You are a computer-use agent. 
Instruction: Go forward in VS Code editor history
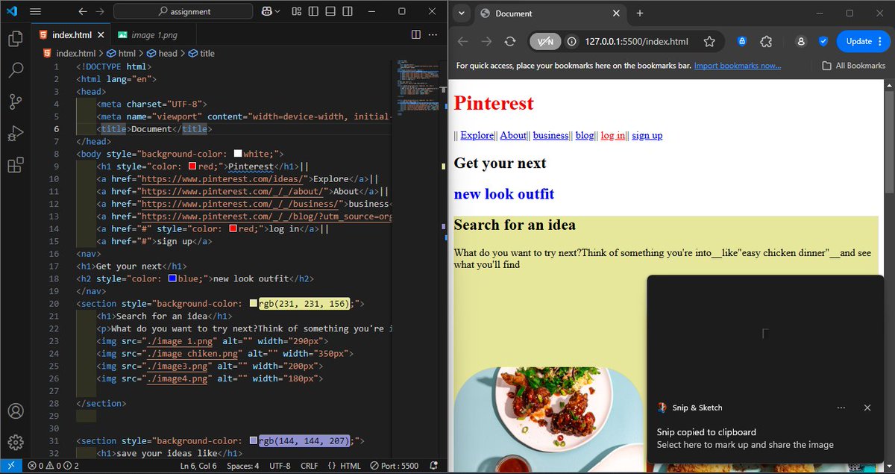100,12
